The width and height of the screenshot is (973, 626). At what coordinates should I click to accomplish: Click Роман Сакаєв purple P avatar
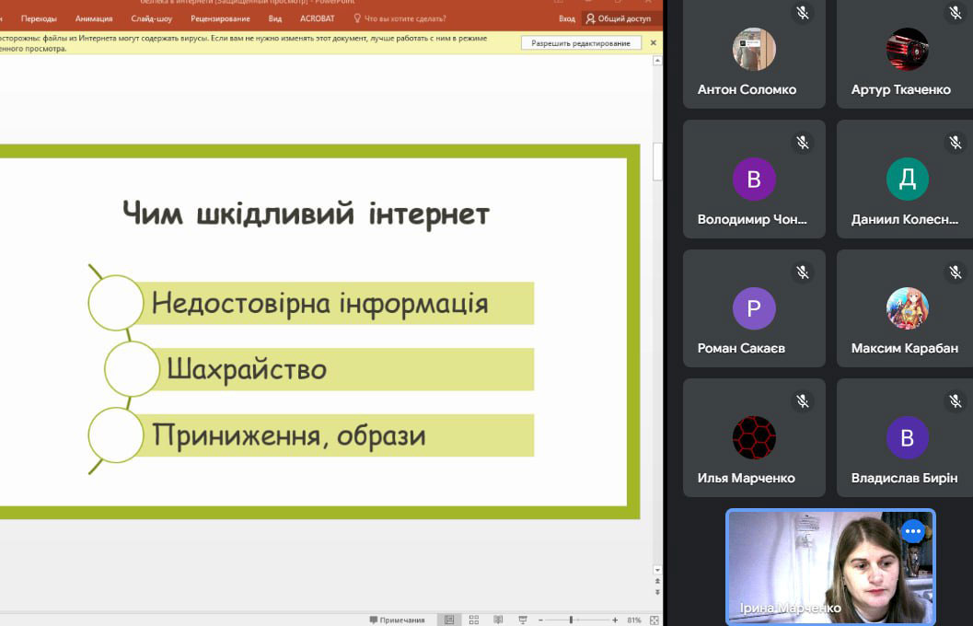(754, 308)
